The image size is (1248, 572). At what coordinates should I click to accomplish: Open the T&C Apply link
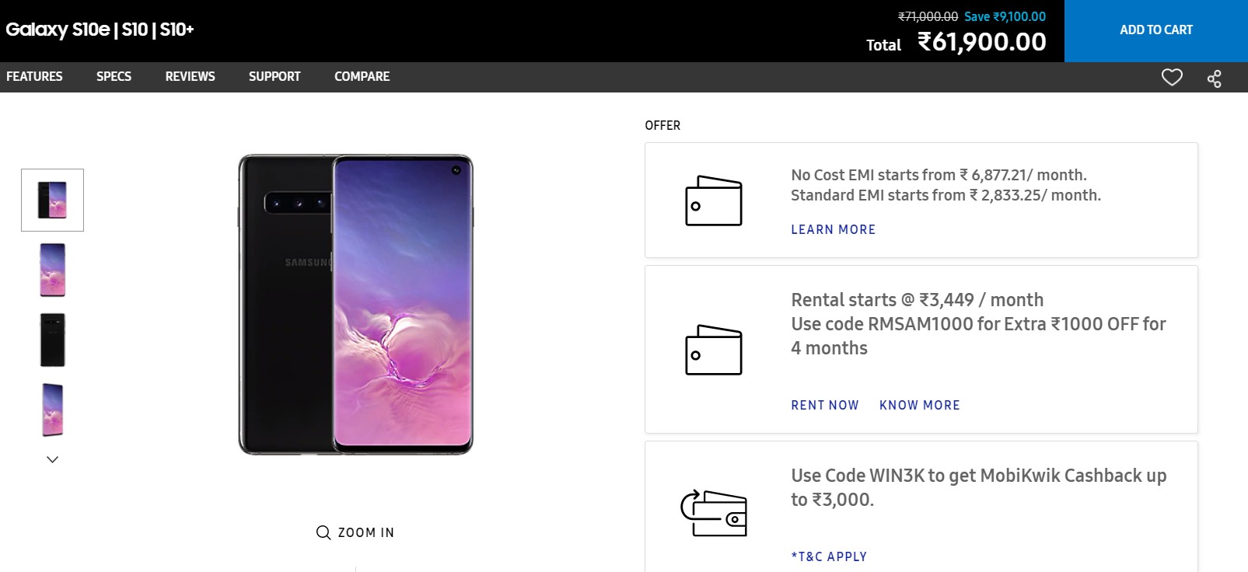(829, 556)
